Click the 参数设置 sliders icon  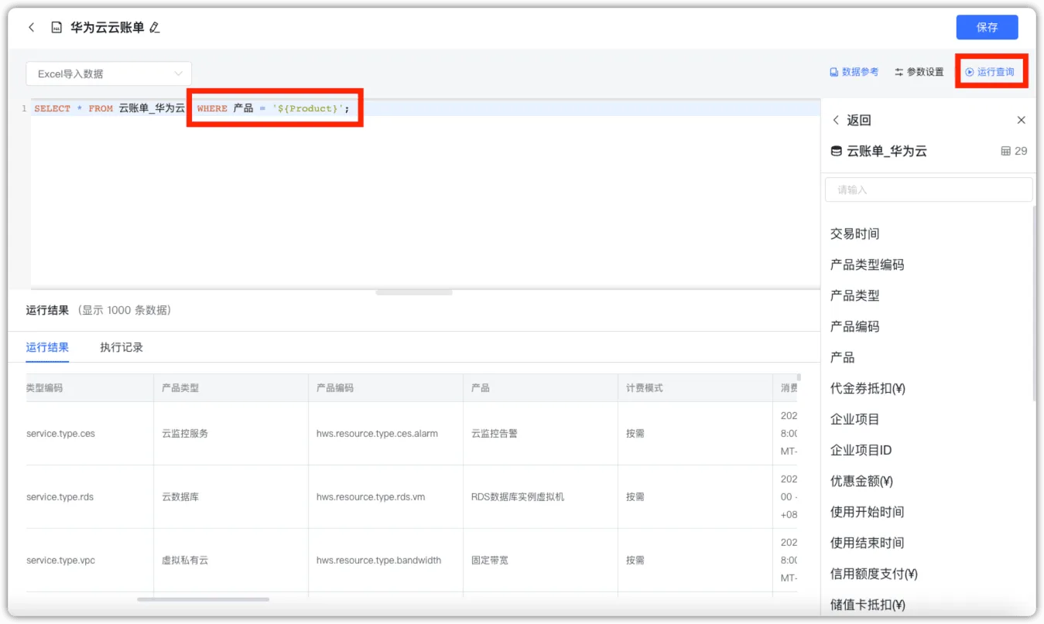click(x=899, y=72)
